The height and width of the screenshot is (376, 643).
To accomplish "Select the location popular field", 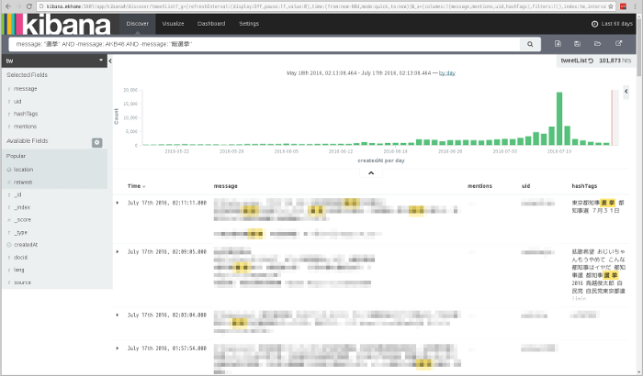I will [23, 170].
